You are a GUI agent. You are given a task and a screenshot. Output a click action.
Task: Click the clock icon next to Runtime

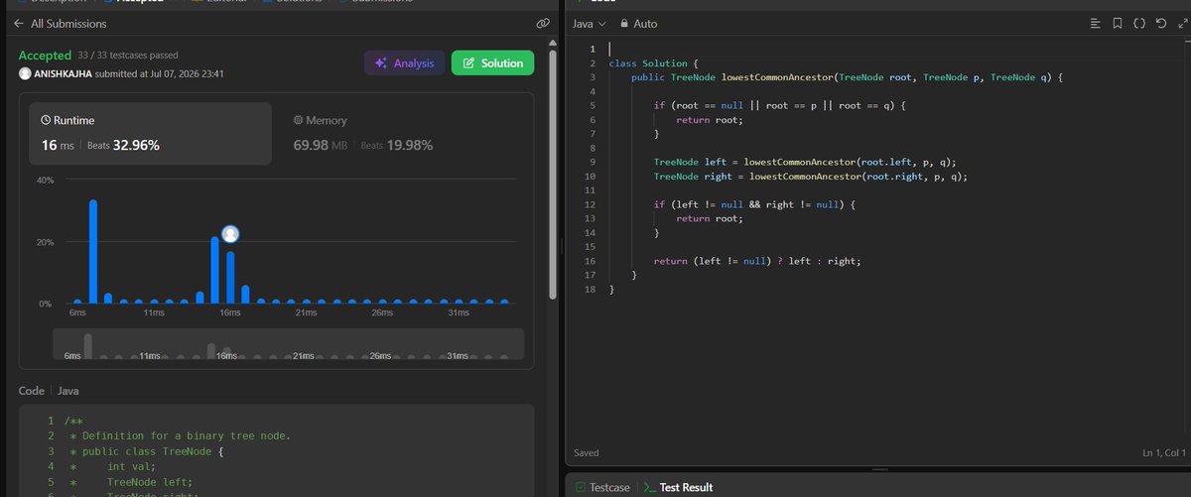46,120
